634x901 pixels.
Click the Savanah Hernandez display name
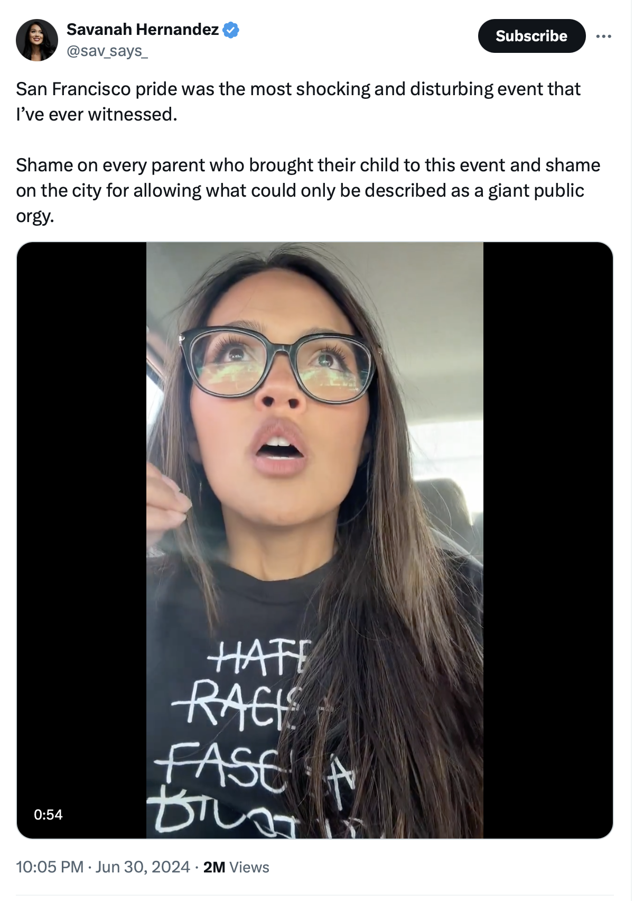pos(143,30)
